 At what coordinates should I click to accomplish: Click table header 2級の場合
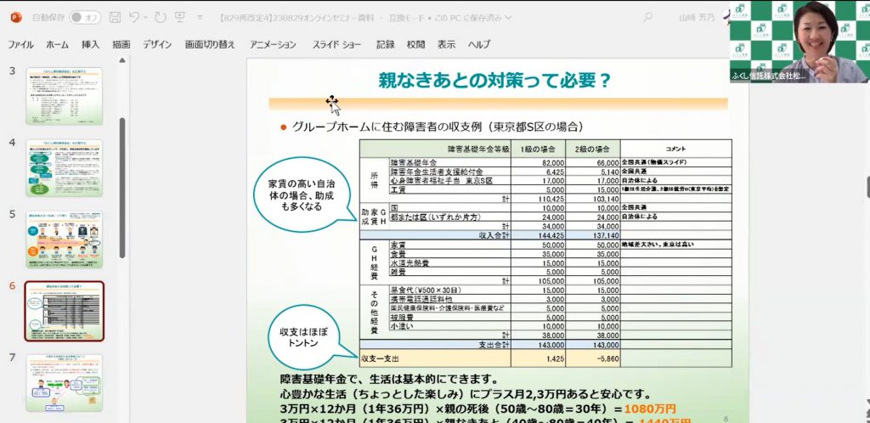(x=592, y=149)
